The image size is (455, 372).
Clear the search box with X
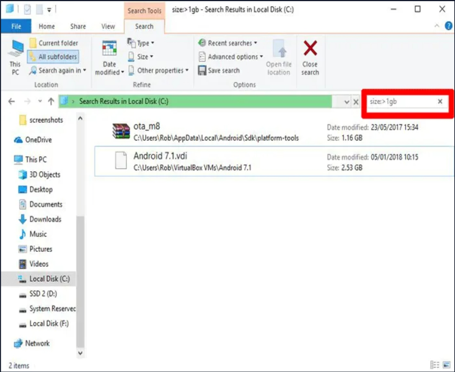point(440,102)
